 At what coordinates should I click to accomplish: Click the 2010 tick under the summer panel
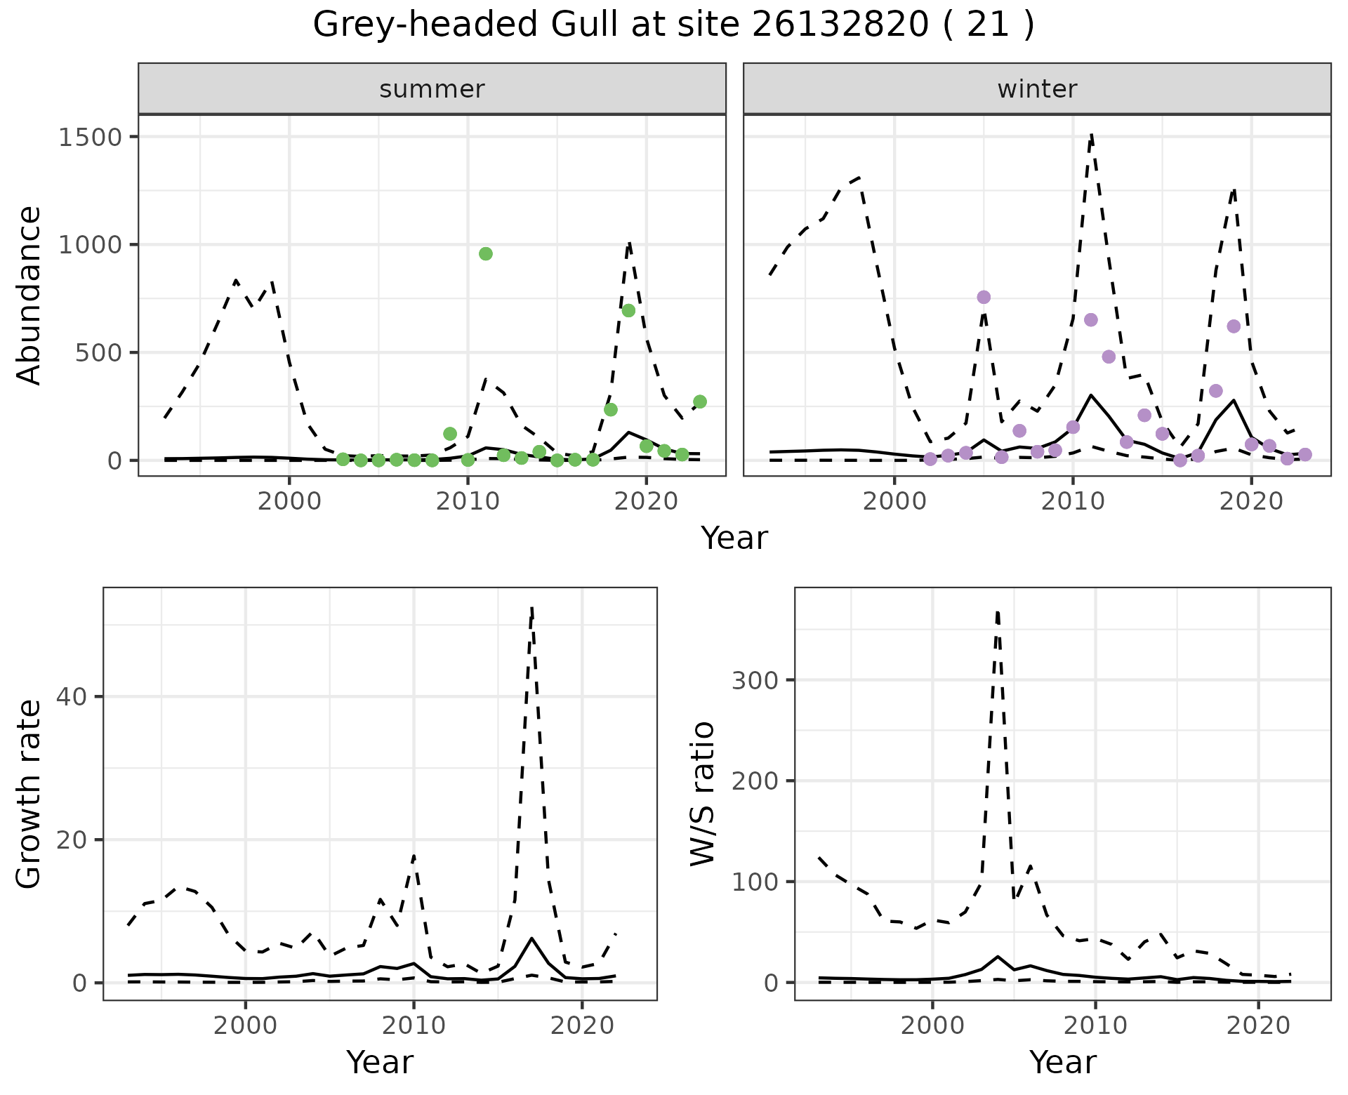coord(468,502)
